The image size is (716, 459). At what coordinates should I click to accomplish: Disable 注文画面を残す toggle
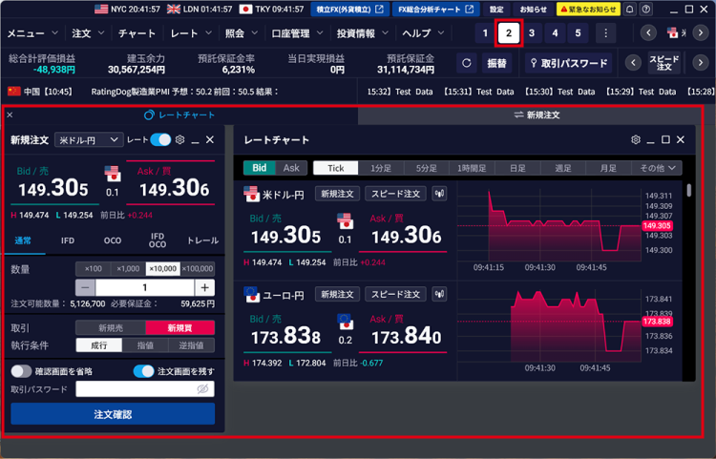143,371
